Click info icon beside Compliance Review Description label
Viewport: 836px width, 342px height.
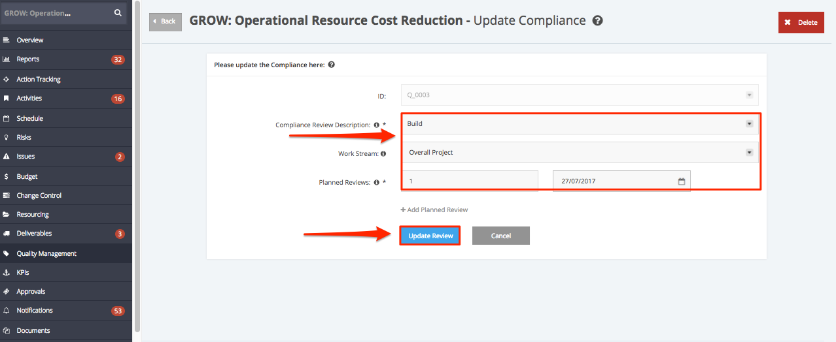[377, 125]
